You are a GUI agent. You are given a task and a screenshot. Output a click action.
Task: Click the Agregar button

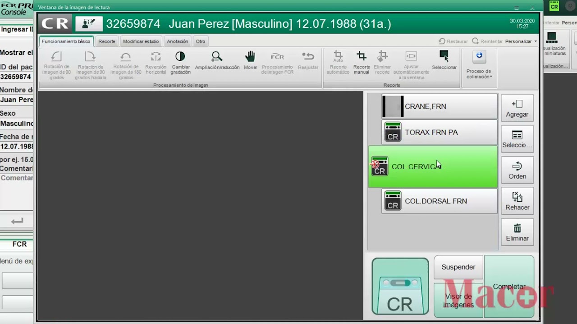(517, 108)
